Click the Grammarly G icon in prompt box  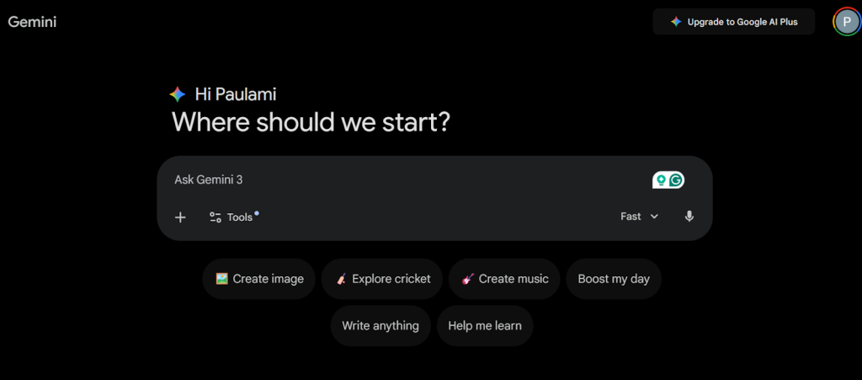pos(676,179)
